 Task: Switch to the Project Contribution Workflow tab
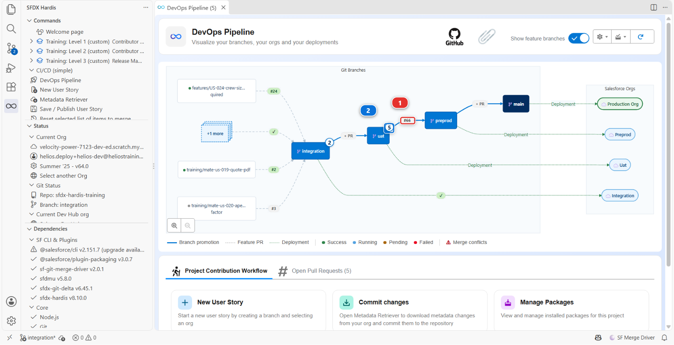coord(219,271)
